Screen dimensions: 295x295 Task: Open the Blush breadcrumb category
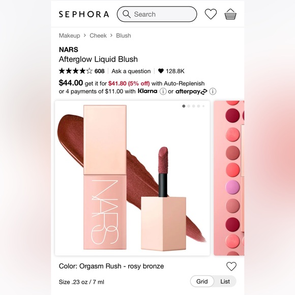coord(124,36)
